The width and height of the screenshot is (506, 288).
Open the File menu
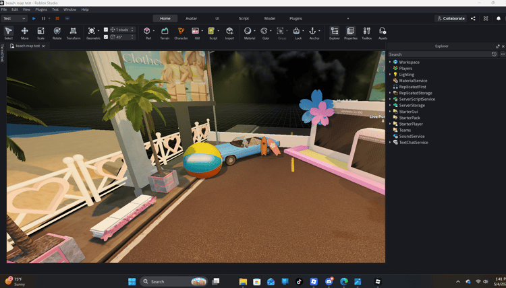click(4, 9)
